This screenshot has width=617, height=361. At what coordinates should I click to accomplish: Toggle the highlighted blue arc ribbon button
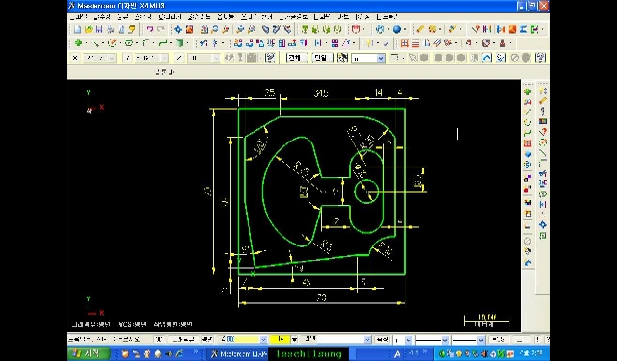coord(487,58)
